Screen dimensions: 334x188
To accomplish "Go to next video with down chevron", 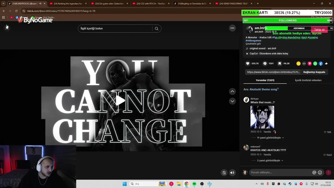I will click(232, 101).
